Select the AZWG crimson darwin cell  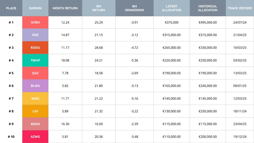point(35,137)
